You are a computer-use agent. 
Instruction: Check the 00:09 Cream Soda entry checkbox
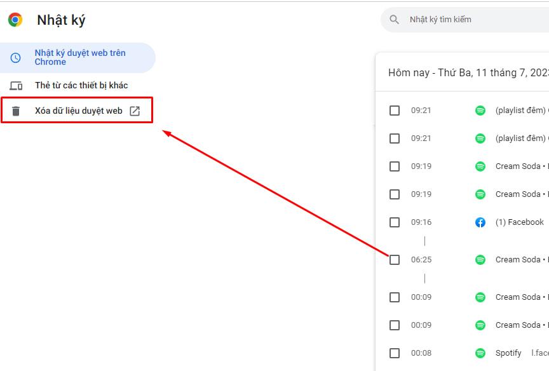[x=395, y=297]
